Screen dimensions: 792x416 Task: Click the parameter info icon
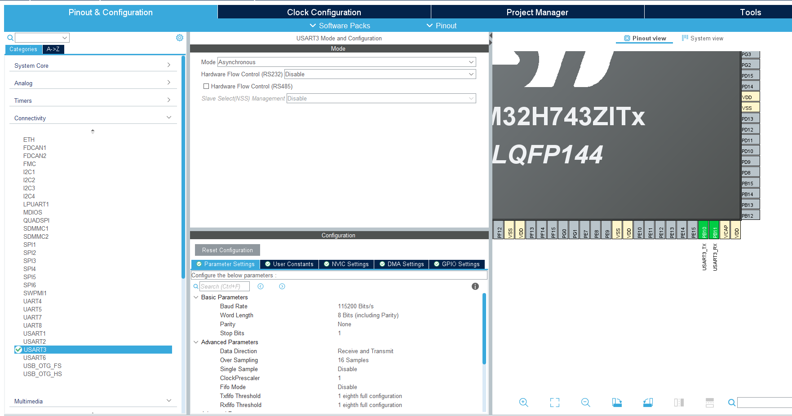475,286
